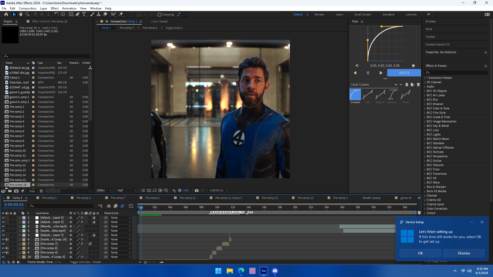Open Parent dropdown for layer 1
493x277 pixels.
[121, 218]
